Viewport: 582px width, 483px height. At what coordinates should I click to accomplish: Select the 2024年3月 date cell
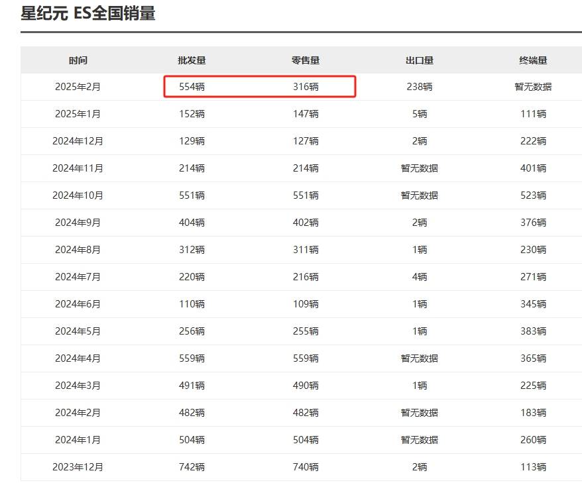[x=78, y=386]
